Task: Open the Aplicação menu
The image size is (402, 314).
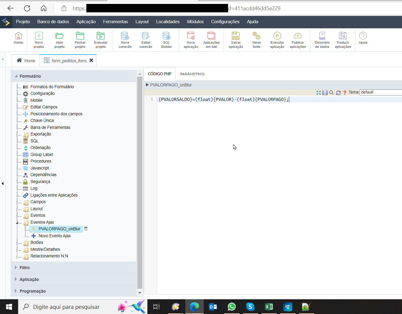Action: [x=86, y=22]
